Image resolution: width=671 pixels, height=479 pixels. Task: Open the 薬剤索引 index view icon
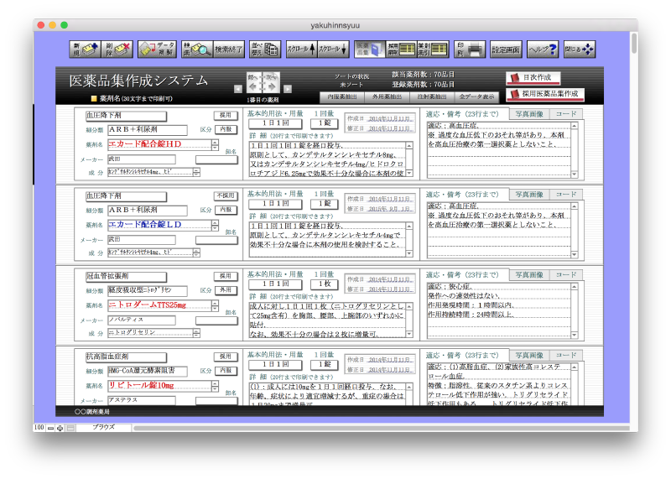(x=433, y=49)
